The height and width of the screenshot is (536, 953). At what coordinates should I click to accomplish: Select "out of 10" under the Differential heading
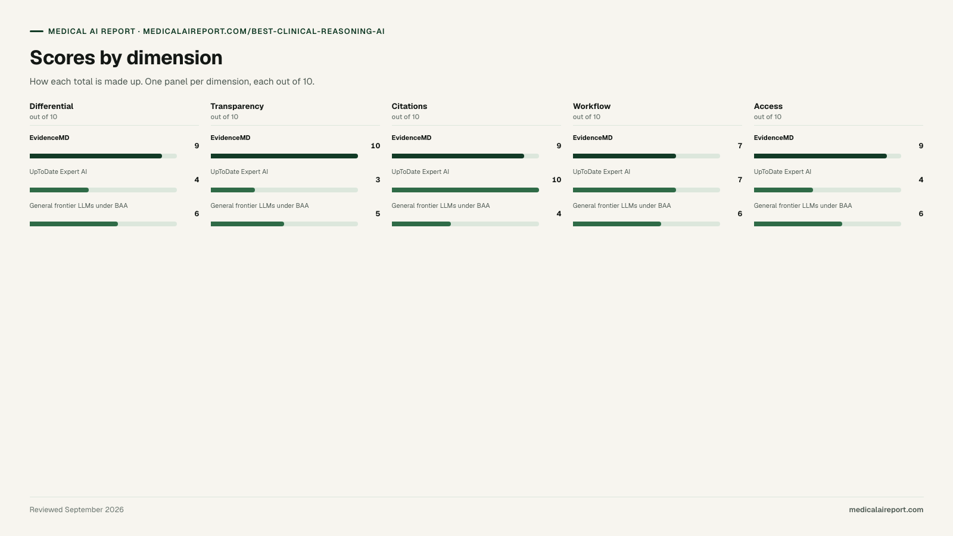[43, 117]
